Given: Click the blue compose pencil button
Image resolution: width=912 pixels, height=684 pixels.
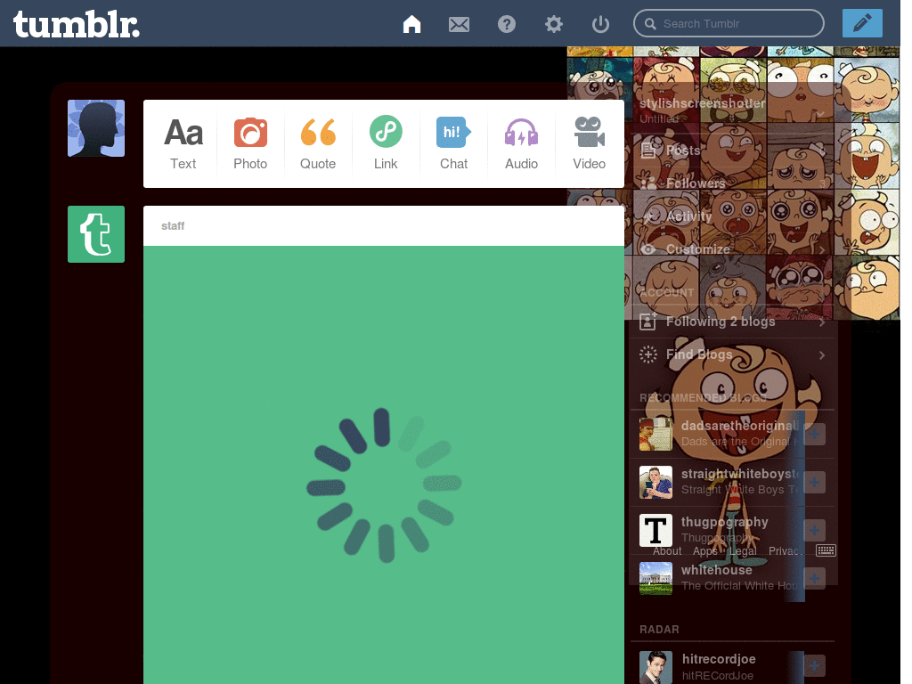Looking at the screenshot, I should 862,23.
